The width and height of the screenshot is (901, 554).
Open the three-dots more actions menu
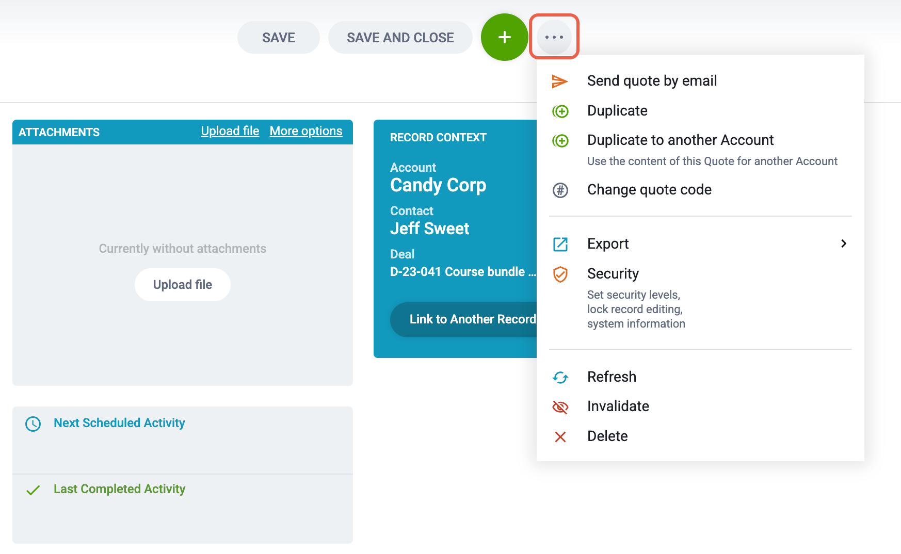pos(554,37)
